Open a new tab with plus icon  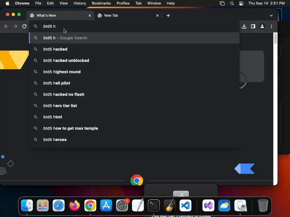click(x=168, y=16)
